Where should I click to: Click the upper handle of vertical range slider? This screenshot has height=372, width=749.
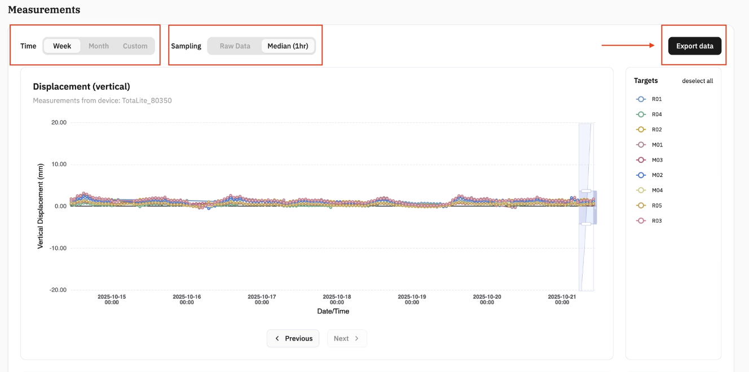pyautogui.click(x=586, y=191)
